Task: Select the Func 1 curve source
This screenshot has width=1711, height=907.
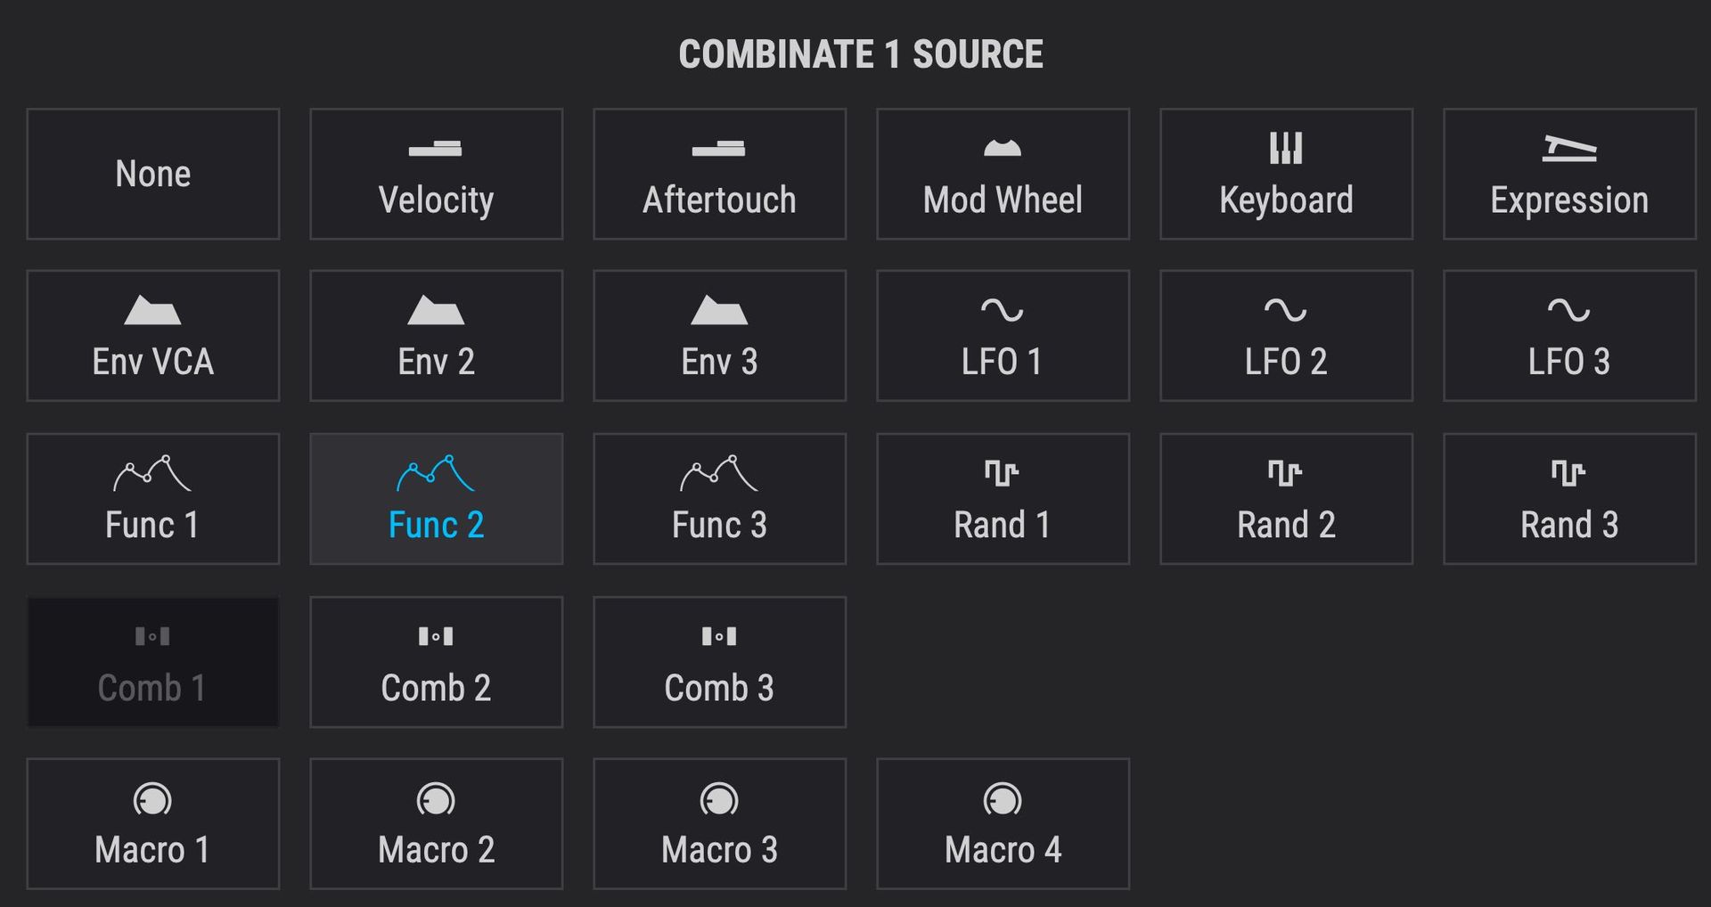Action: pyautogui.click(x=152, y=499)
